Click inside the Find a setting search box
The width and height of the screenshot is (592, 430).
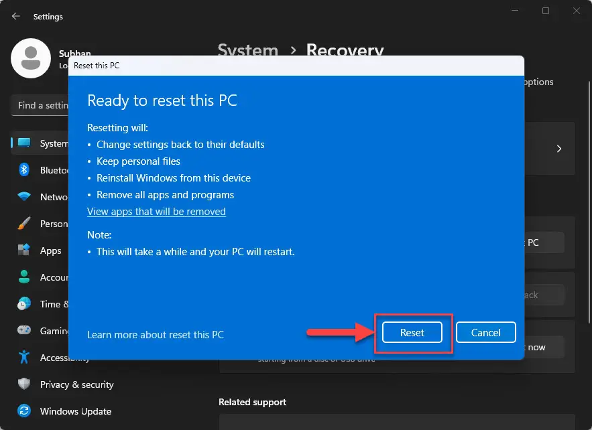tap(40, 105)
